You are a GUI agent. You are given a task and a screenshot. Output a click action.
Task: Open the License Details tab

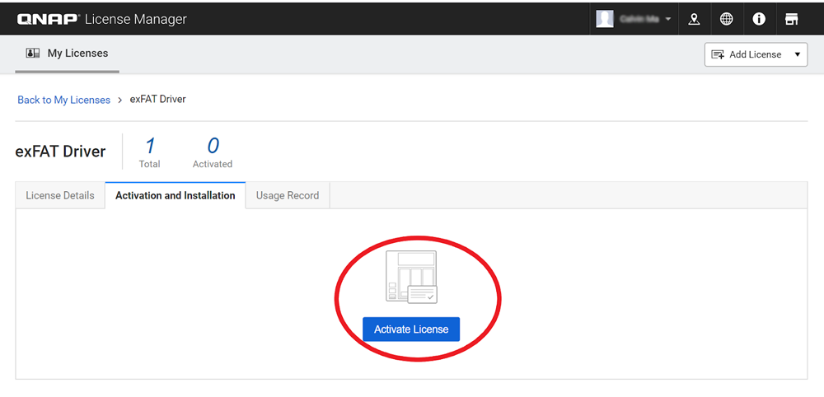pos(60,195)
